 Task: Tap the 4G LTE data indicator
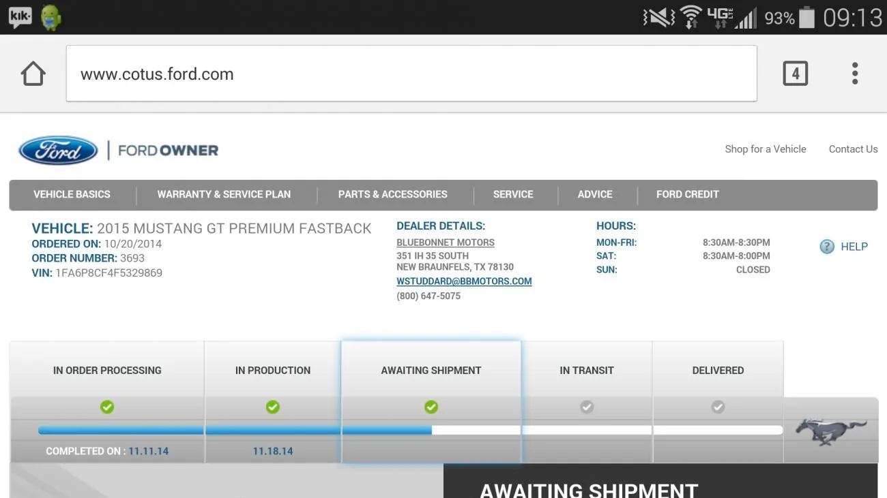719,17
